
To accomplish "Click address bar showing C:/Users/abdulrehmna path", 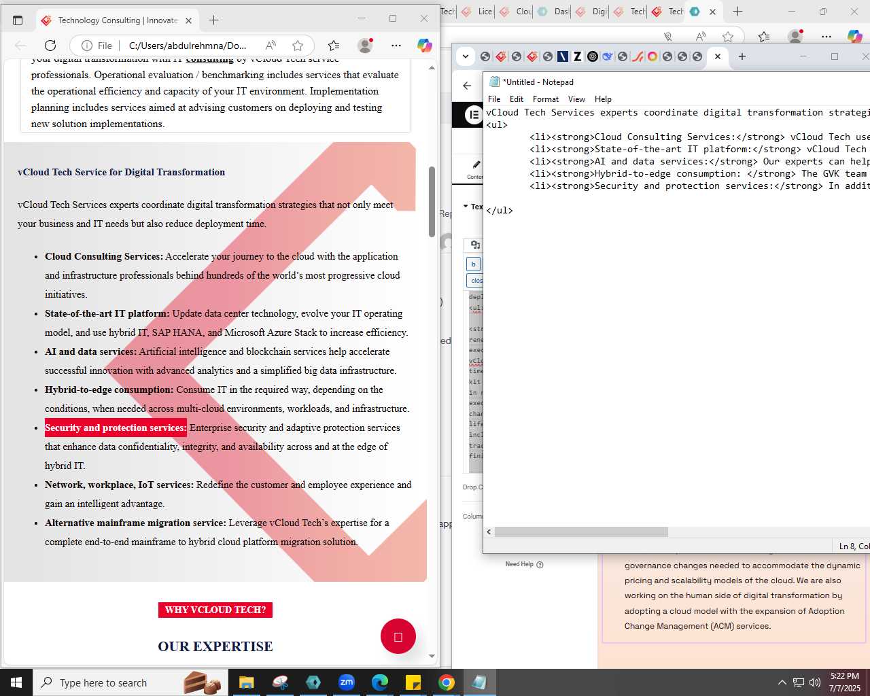I will pos(188,46).
